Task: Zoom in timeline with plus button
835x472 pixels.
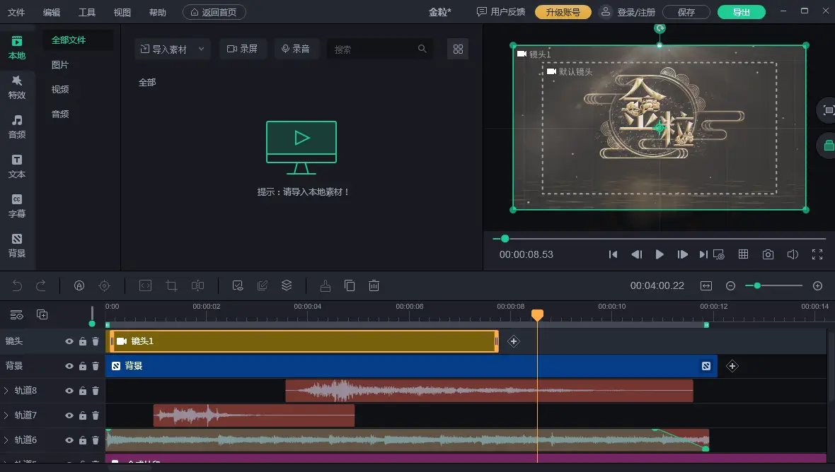Action: point(818,286)
